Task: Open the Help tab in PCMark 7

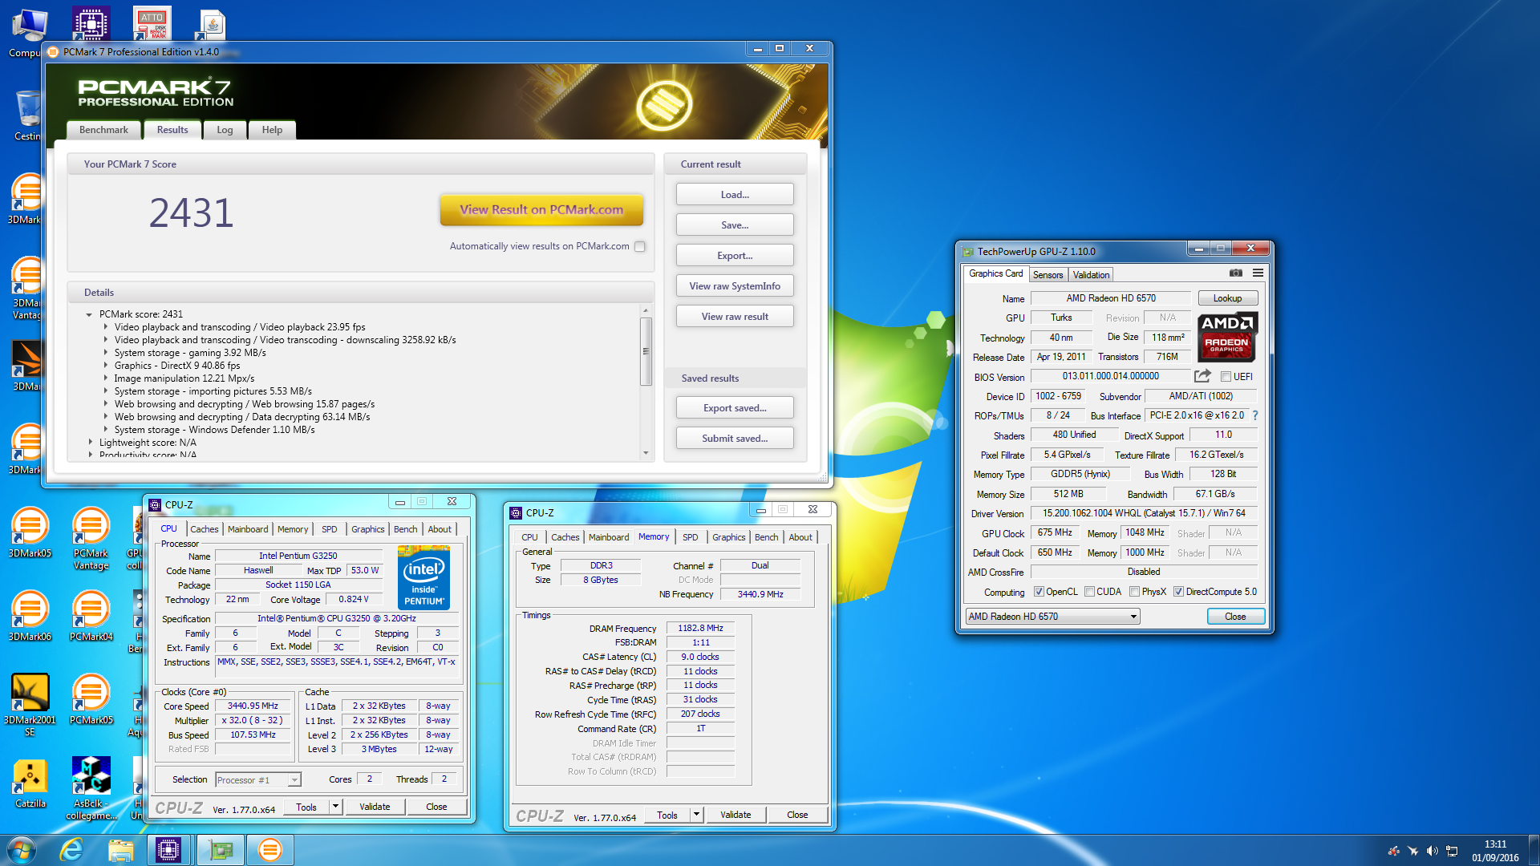Action: (x=272, y=130)
